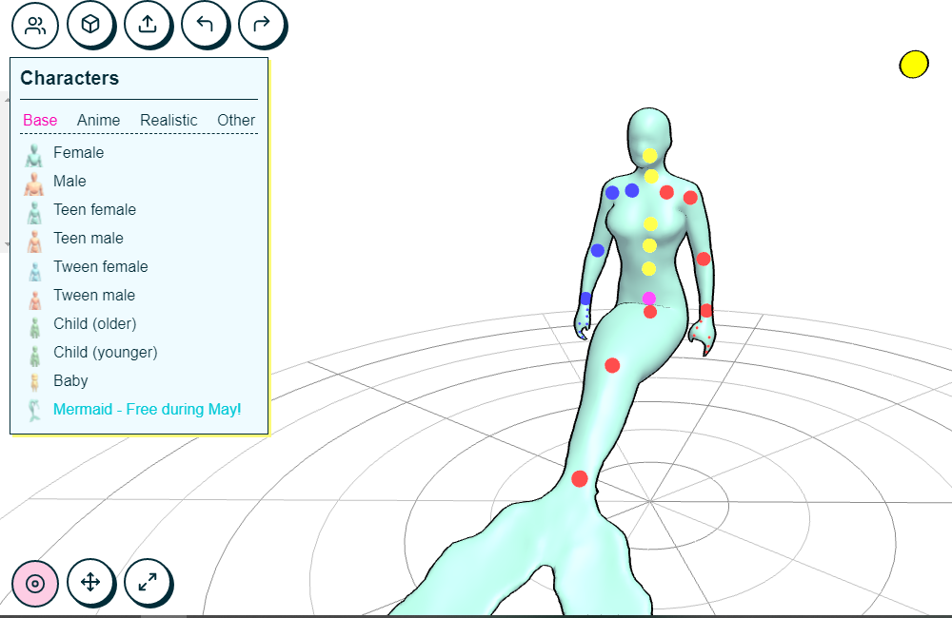The width and height of the screenshot is (952, 618).
Task: Open the props cube icon
Action: [90, 25]
